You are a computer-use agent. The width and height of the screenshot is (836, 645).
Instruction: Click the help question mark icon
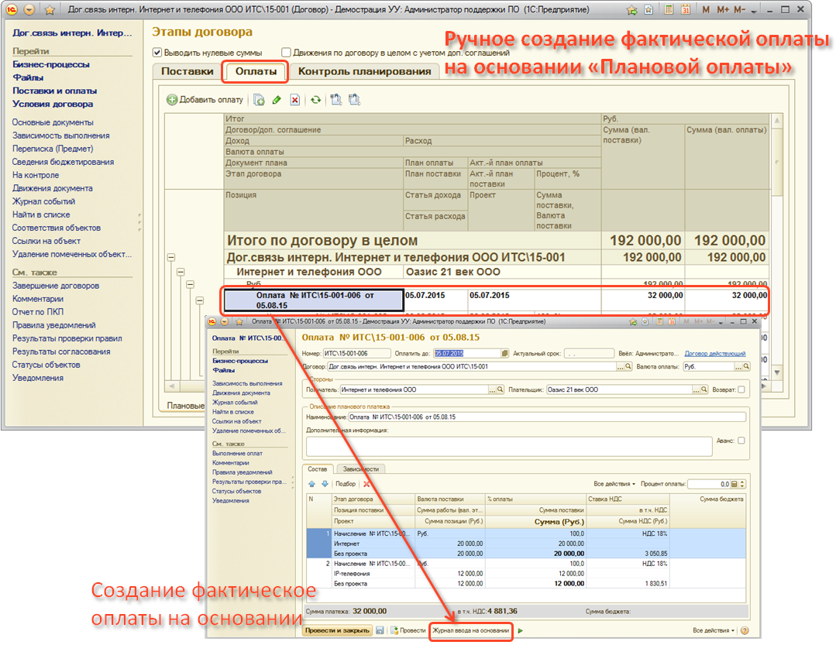(x=745, y=631)
